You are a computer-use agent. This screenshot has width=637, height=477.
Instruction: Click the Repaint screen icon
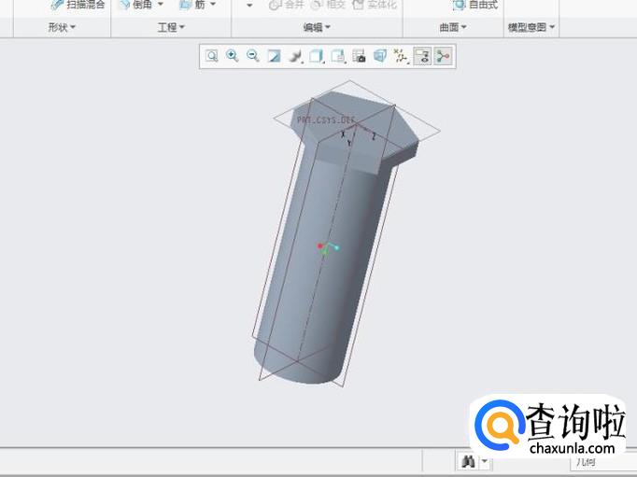pos(274,56)
